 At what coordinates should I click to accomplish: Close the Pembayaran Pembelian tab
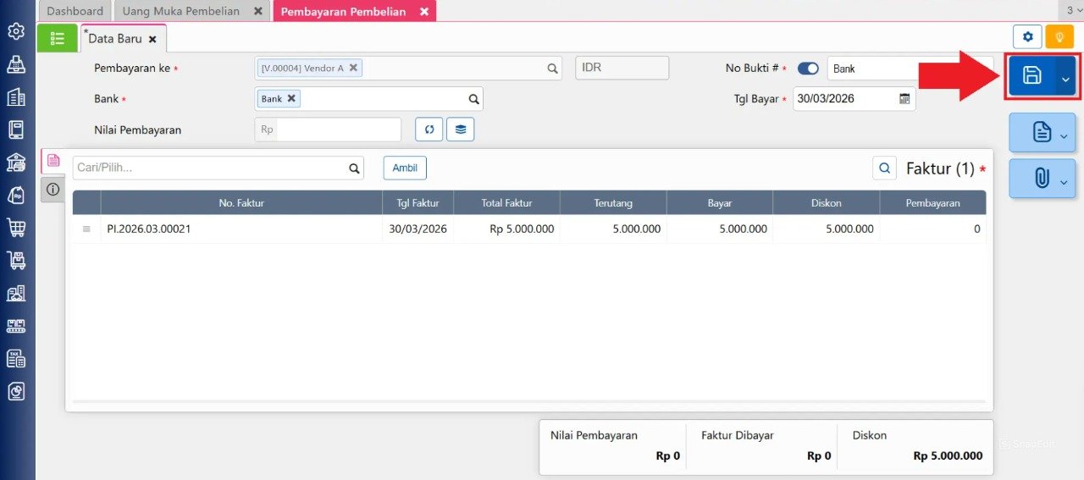(424, 12)
